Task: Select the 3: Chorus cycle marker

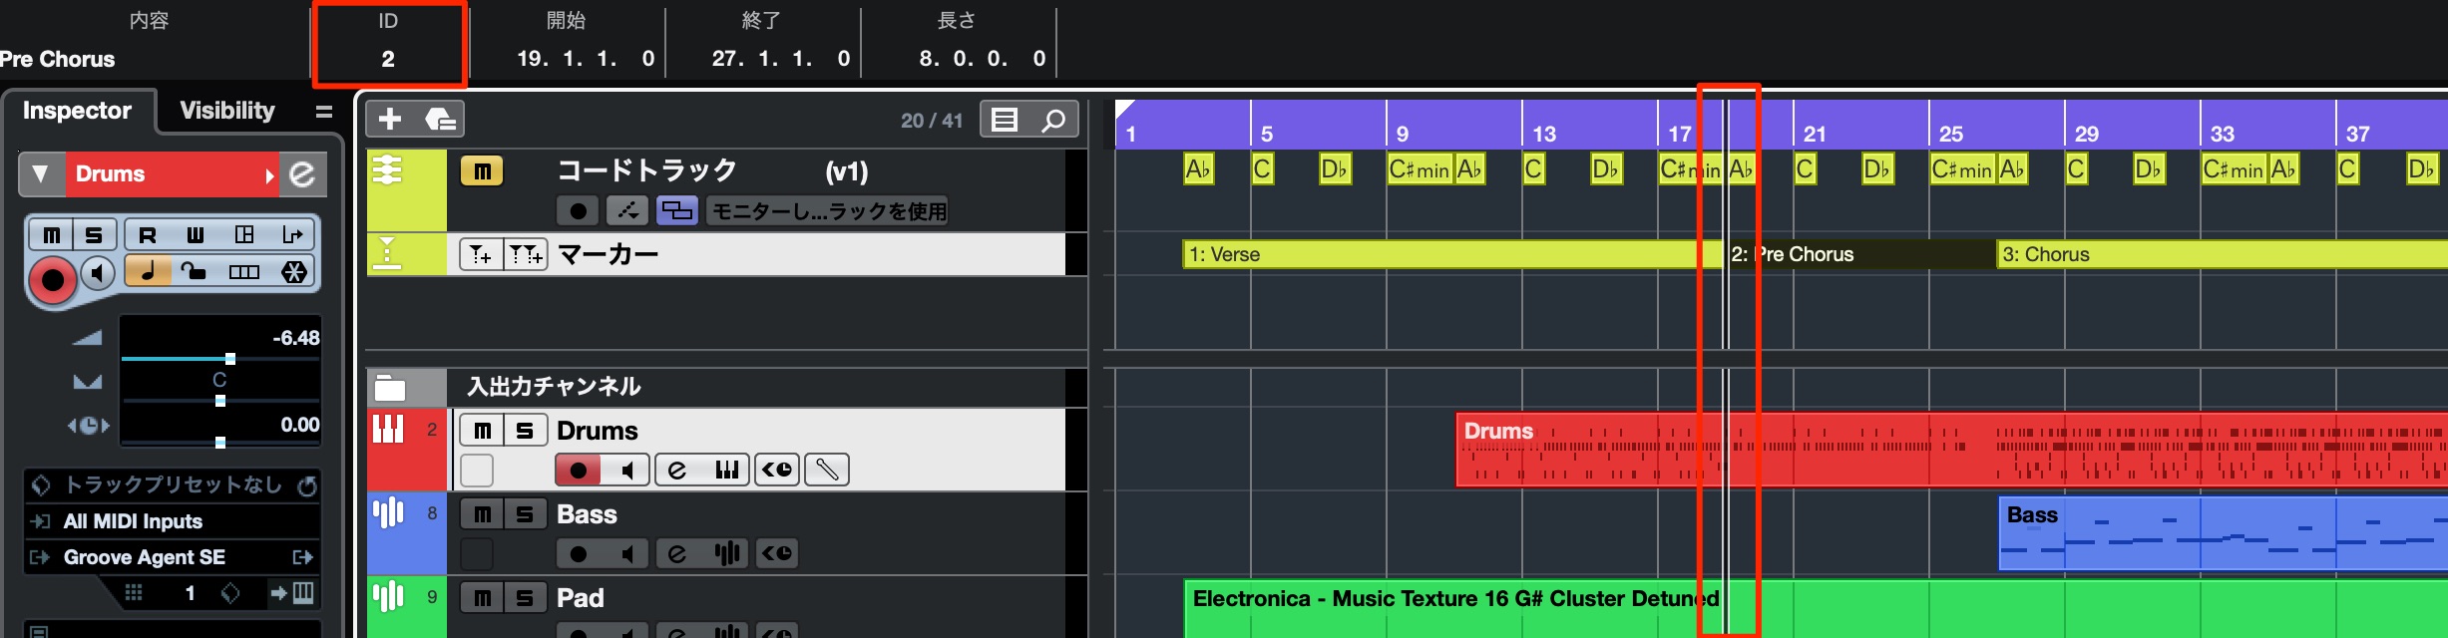Action: click(x=2223, y=254)
